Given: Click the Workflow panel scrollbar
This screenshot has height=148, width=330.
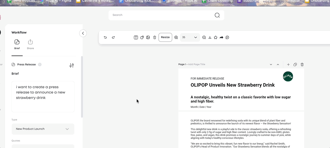Looking at the screenshot, I should (x=82, y=87).
